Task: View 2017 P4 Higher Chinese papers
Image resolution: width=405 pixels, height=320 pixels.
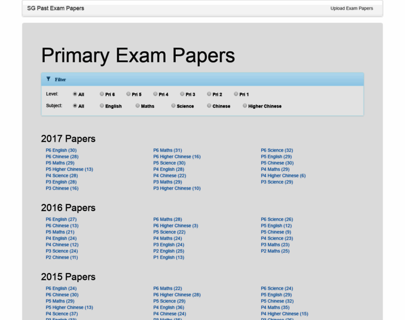Action: click(x=283, y=175)
